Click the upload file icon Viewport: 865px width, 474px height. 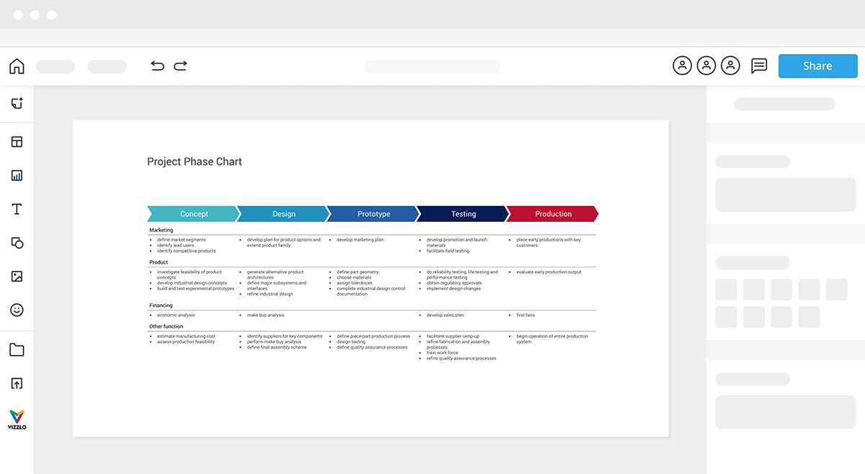point(17,383)
